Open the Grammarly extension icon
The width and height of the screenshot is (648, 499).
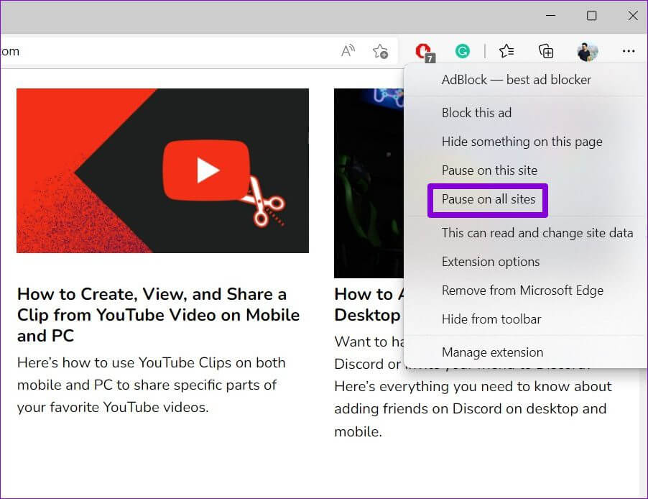463,51
